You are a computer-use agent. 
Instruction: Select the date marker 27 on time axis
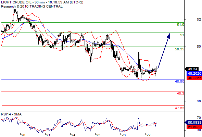click(148, 135)
